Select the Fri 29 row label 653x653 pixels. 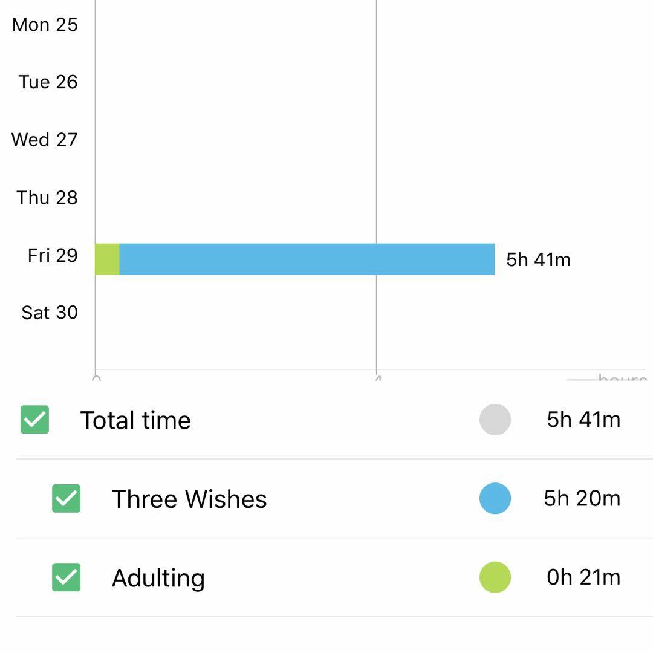[x=53, y=255]
